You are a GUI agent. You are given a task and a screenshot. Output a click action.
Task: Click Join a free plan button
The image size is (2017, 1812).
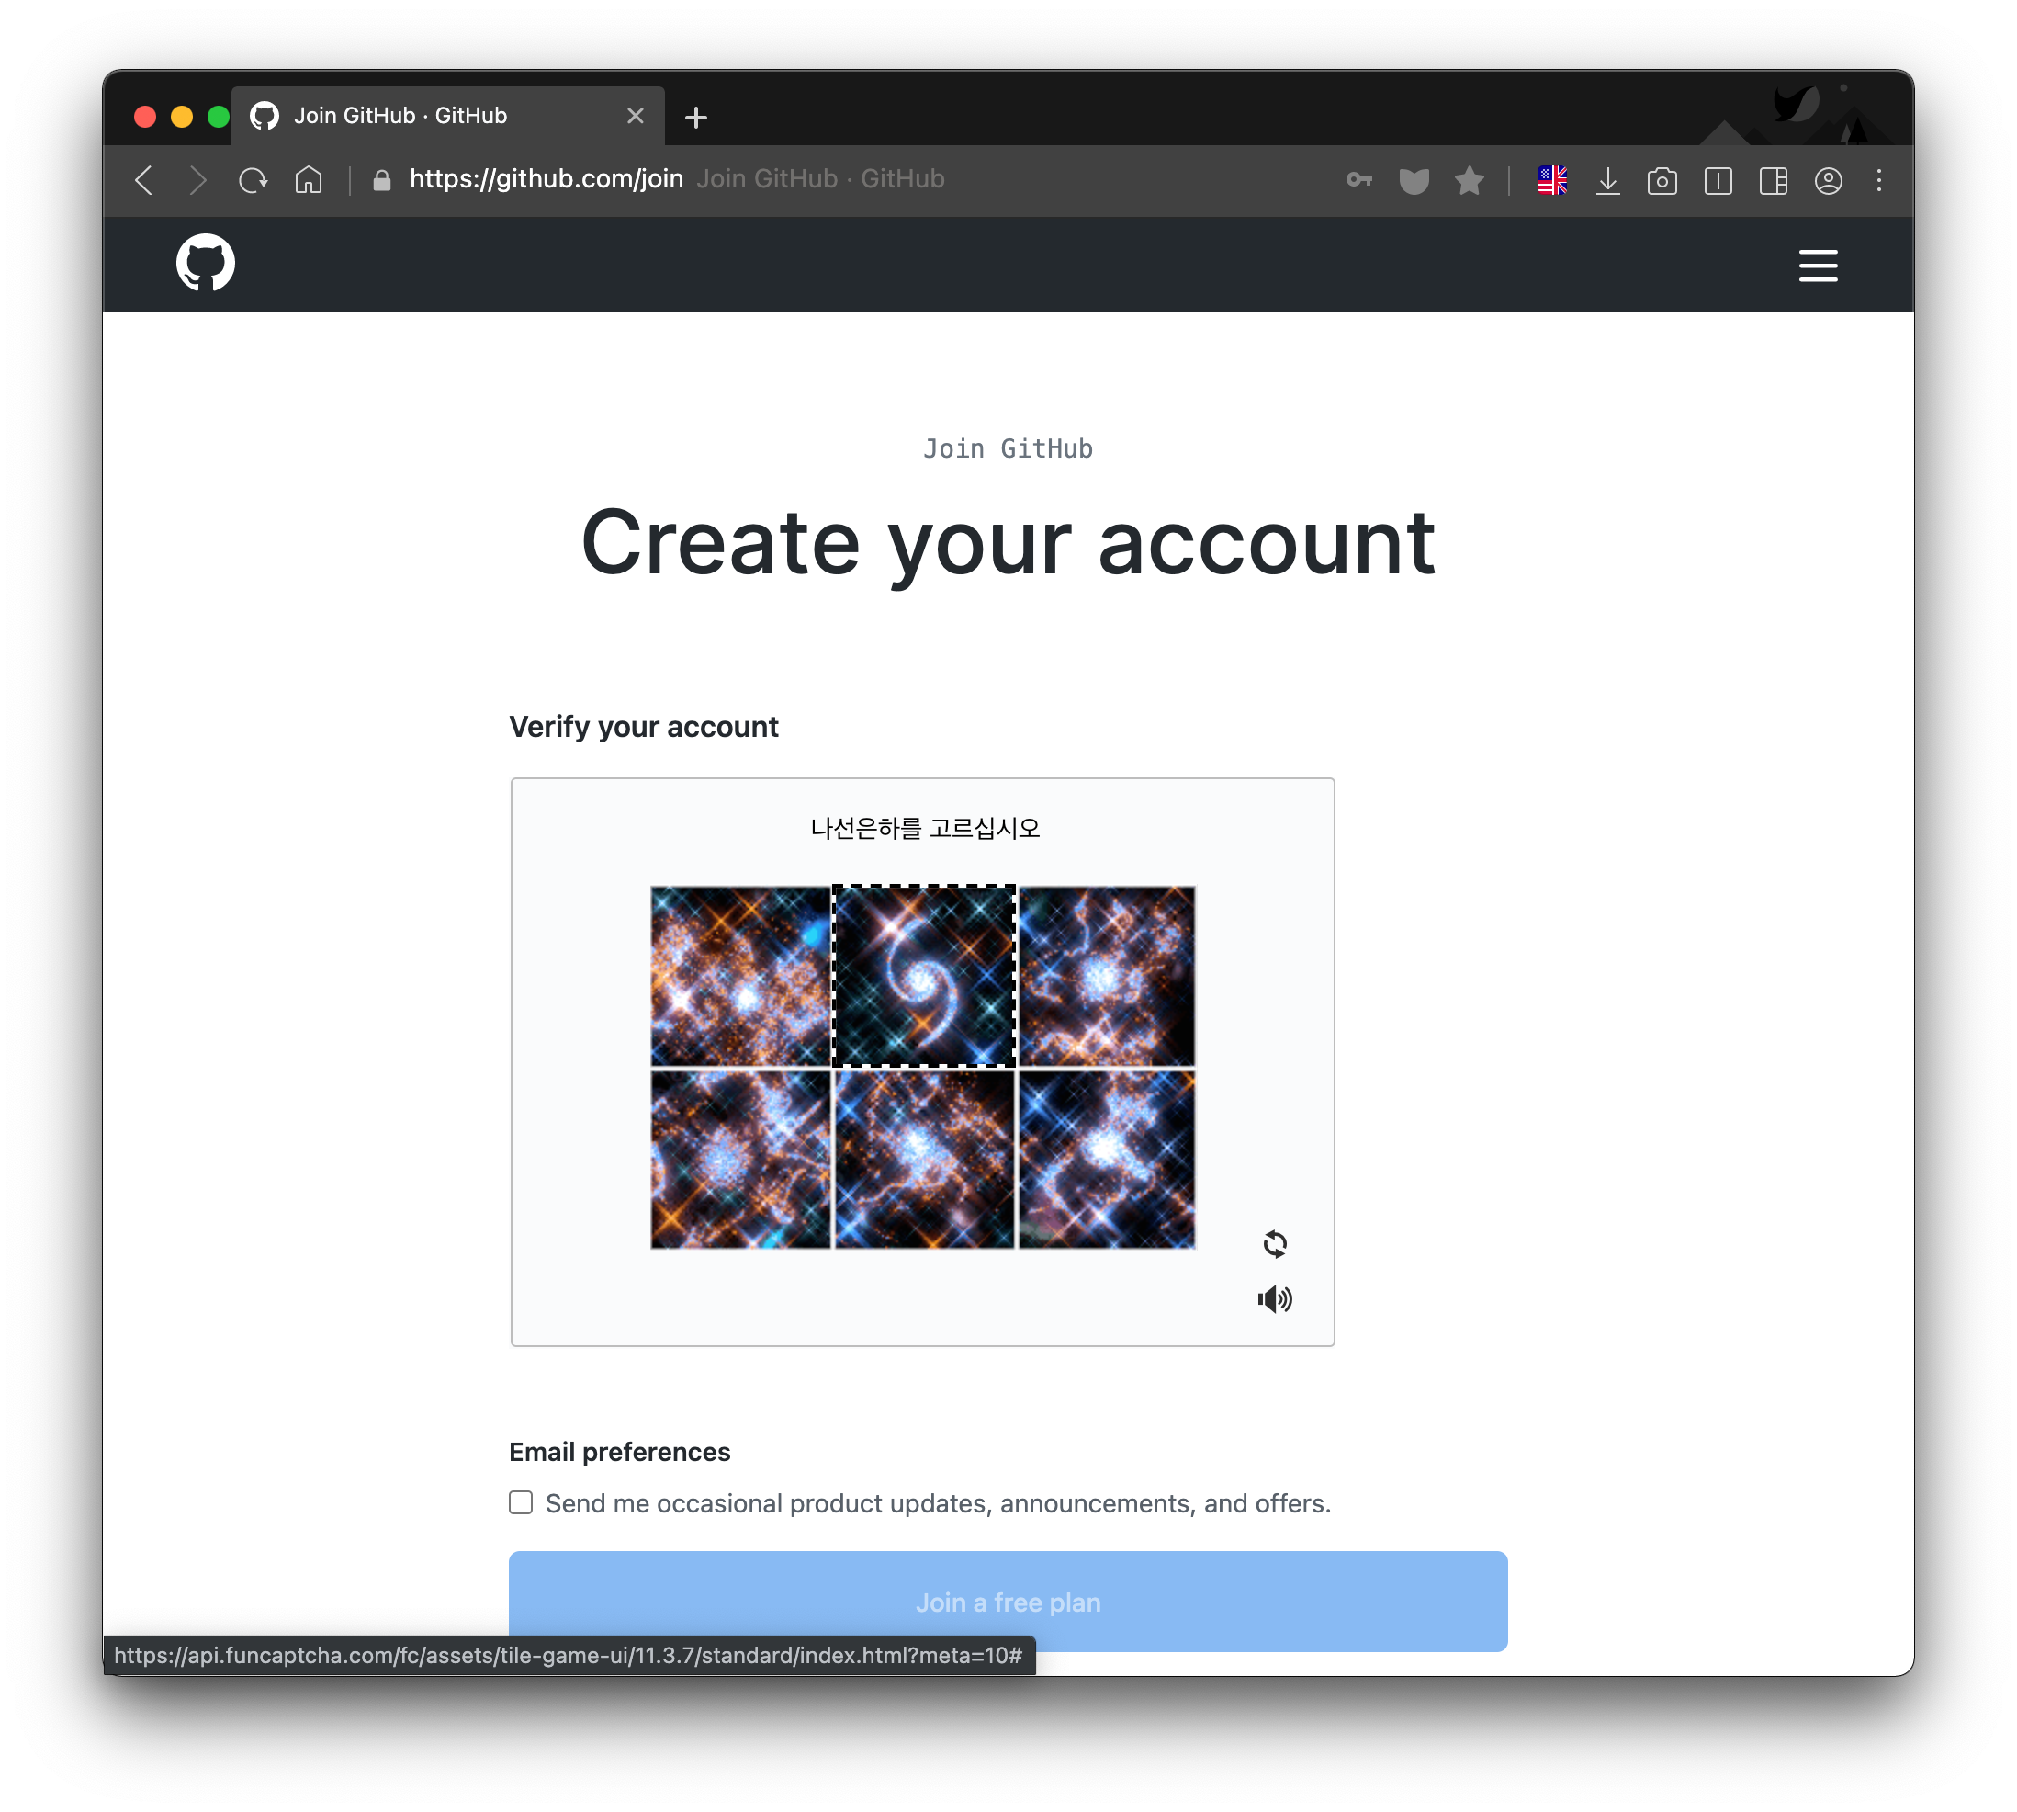coord(1008,1601)
